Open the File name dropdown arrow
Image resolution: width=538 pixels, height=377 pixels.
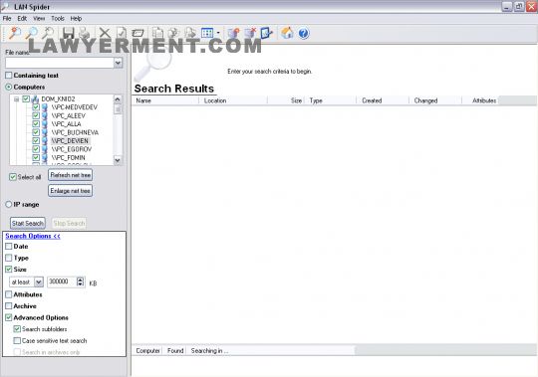tap(118, 63)
